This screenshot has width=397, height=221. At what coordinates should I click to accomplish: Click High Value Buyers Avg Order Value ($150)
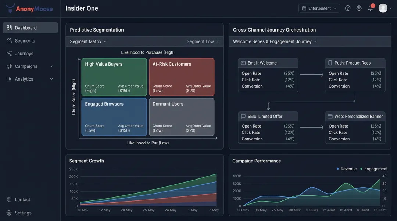pos(130,88)
